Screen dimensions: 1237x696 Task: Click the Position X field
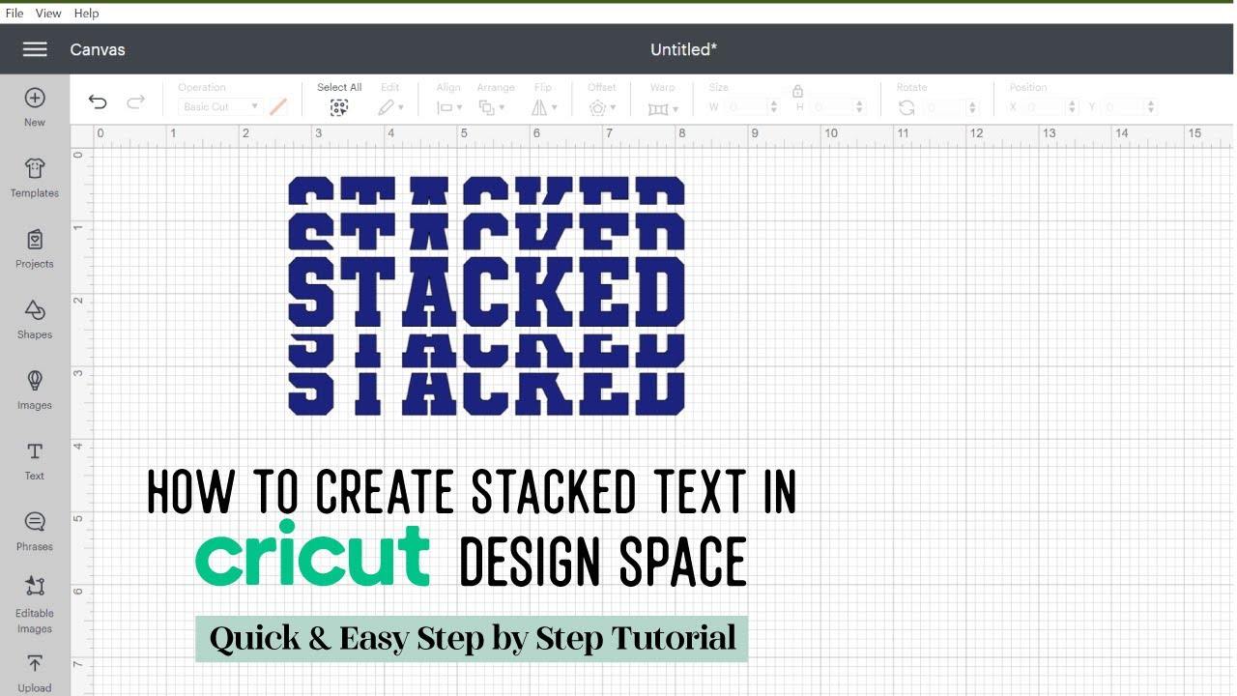point(1043,107)
